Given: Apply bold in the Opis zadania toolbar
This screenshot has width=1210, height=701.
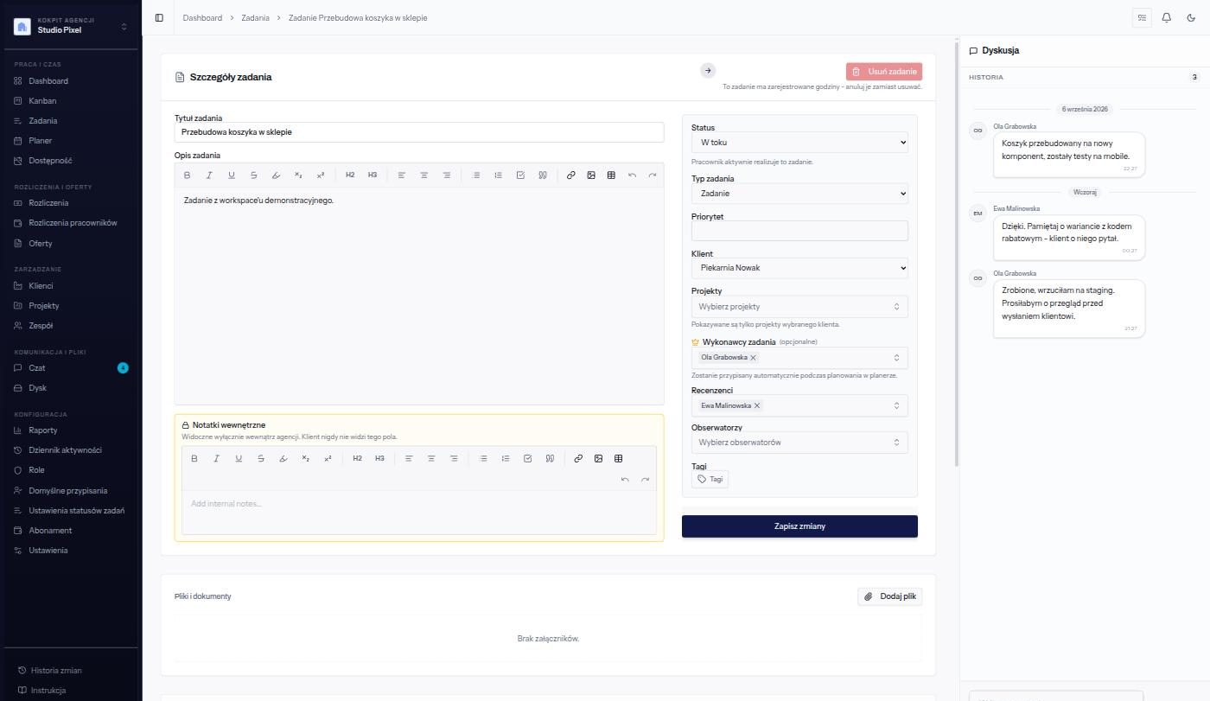Looking at the screenshot, I should (x=187, y=175).
